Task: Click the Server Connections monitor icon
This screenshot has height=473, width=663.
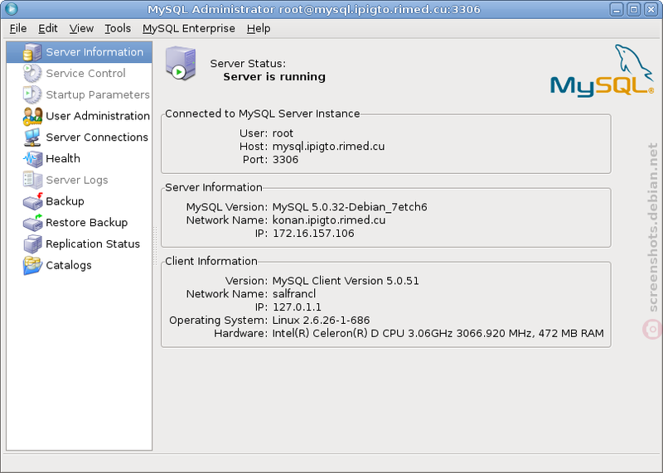Action: (x=32, y=138)
